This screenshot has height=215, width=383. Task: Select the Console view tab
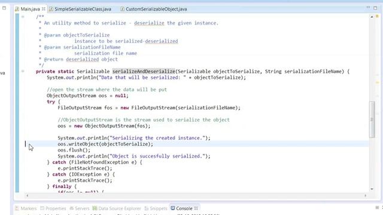click(181, 208)
